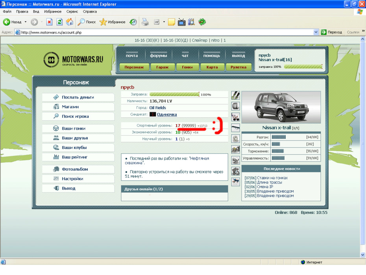Print the page using printer icon
Viewport: 366px width, 275px height.
(x=145, y=22)
